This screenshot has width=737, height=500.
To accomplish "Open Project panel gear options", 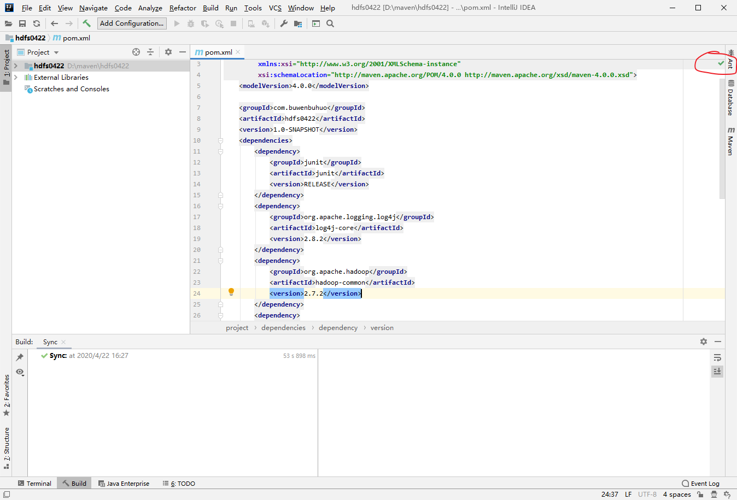I will pyautogui.click(x=168, y=52).
